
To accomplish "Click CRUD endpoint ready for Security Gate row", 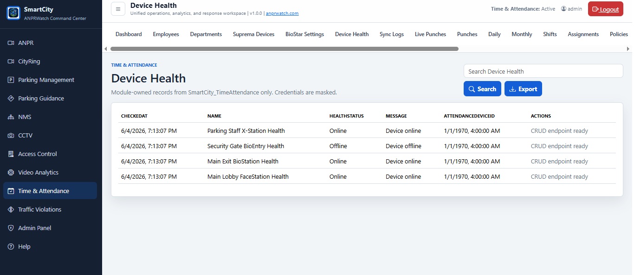I will point(559,146).
